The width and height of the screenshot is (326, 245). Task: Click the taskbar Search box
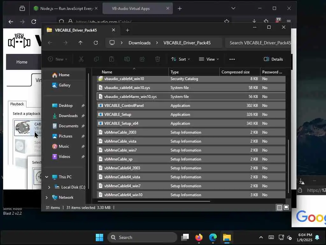coord(142,237)
